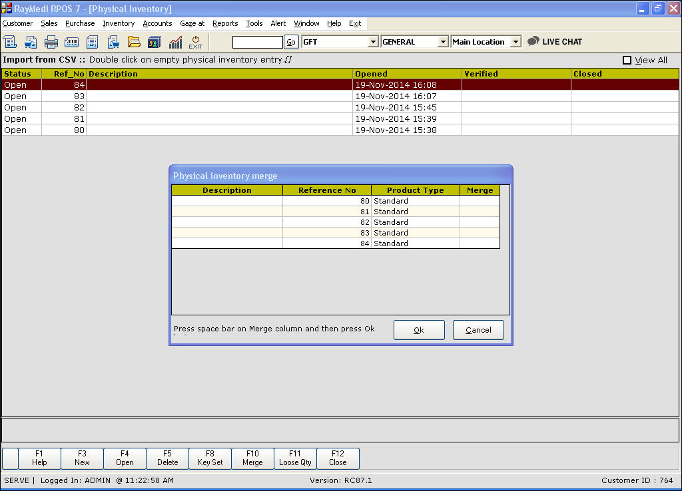Toggle Merge cell for reference 84
This screenshot has width=682, height=491.
pyautogui.click(x=480, y=244)
